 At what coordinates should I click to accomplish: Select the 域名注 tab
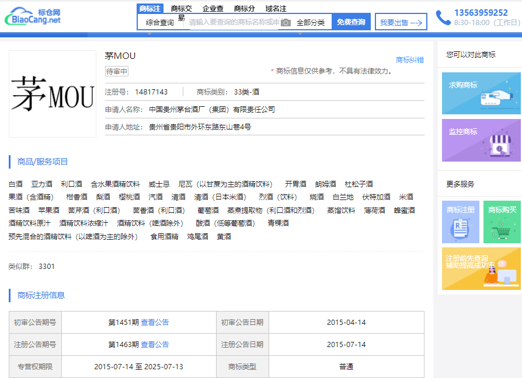point(276,9)
